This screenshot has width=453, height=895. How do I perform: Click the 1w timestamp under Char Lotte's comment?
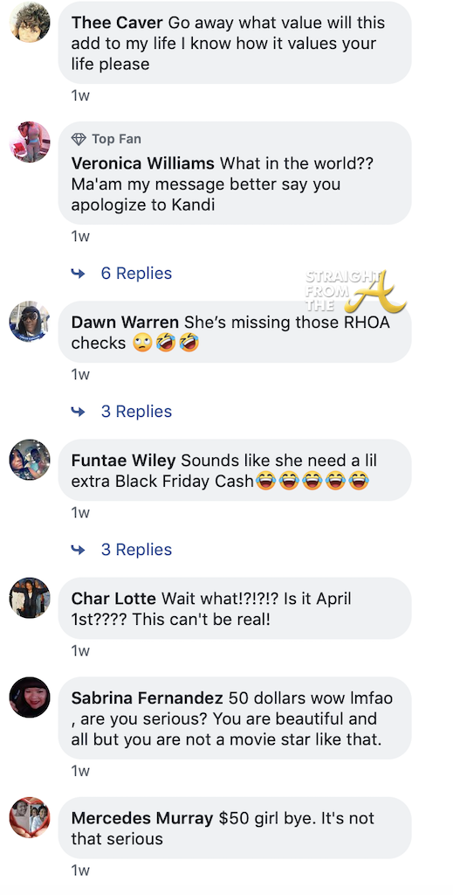[80, 650]
